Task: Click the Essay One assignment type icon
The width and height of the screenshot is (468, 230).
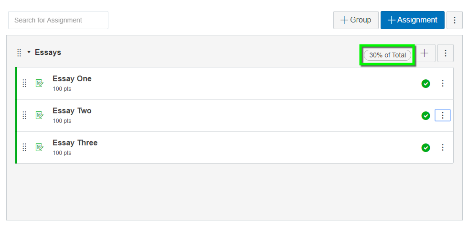Action: (x=39, y=83)
